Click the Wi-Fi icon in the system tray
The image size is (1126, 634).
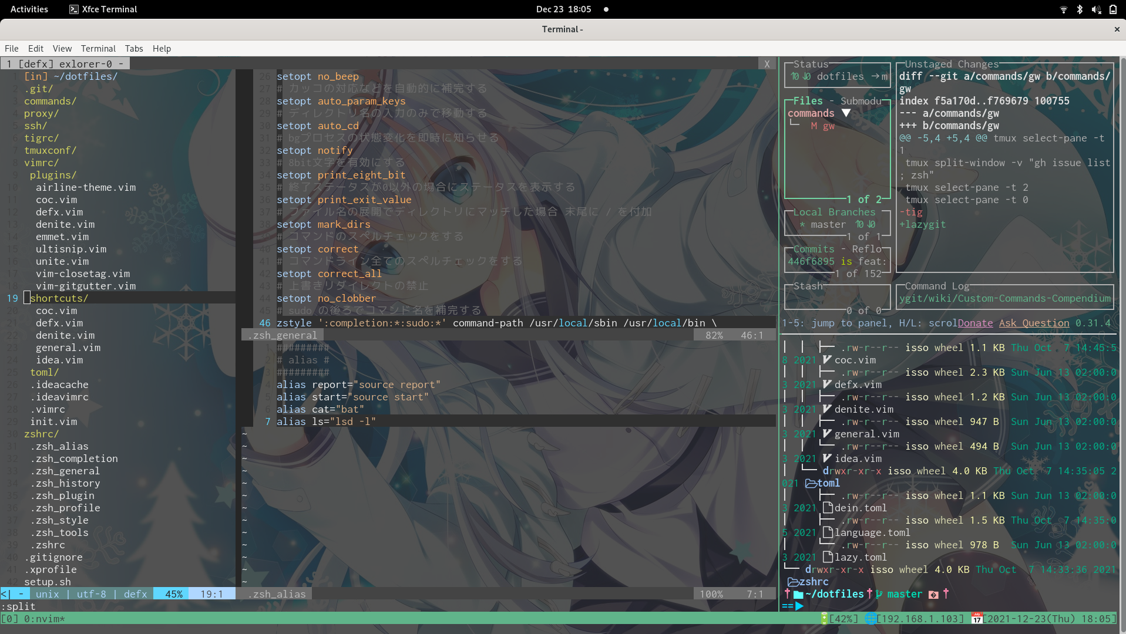click(1064, 9)
